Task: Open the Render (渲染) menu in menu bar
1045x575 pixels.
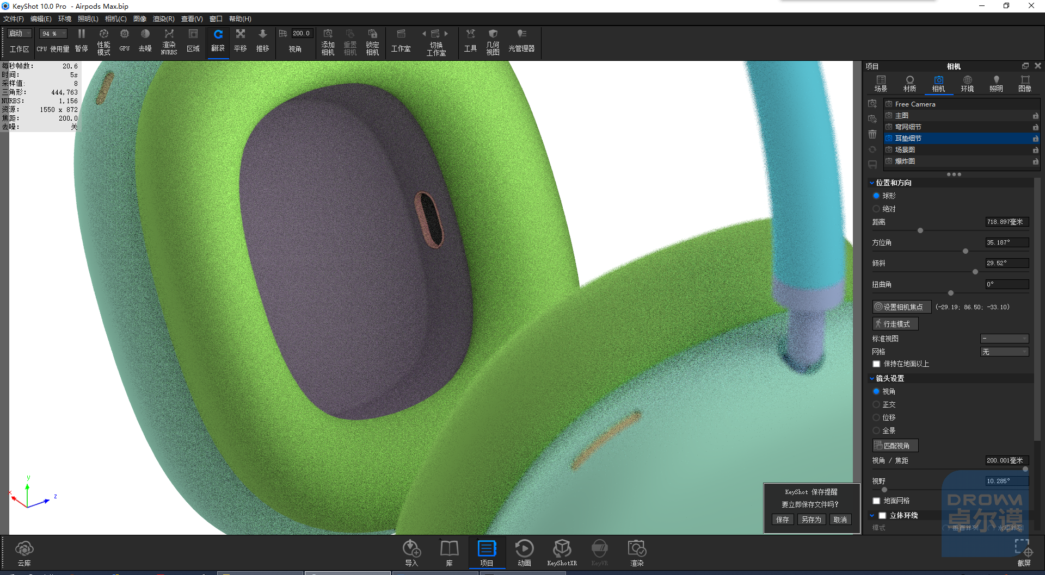Action: coord(163,19)
